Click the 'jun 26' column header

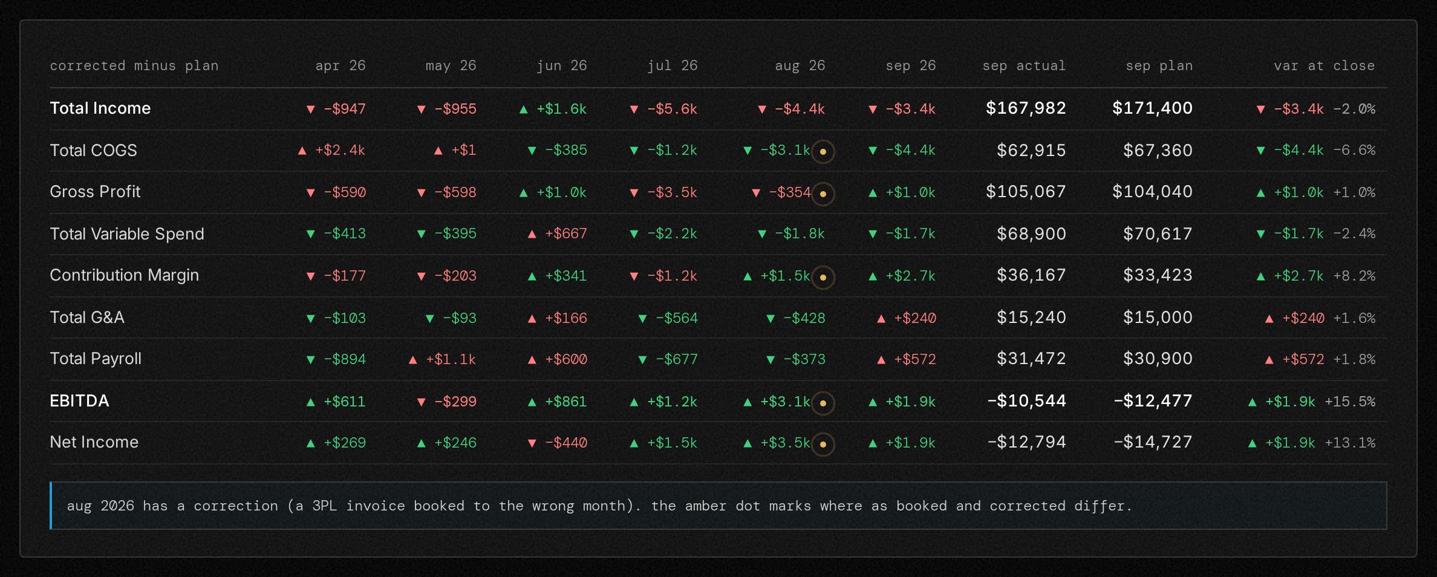tap(562, 65)
